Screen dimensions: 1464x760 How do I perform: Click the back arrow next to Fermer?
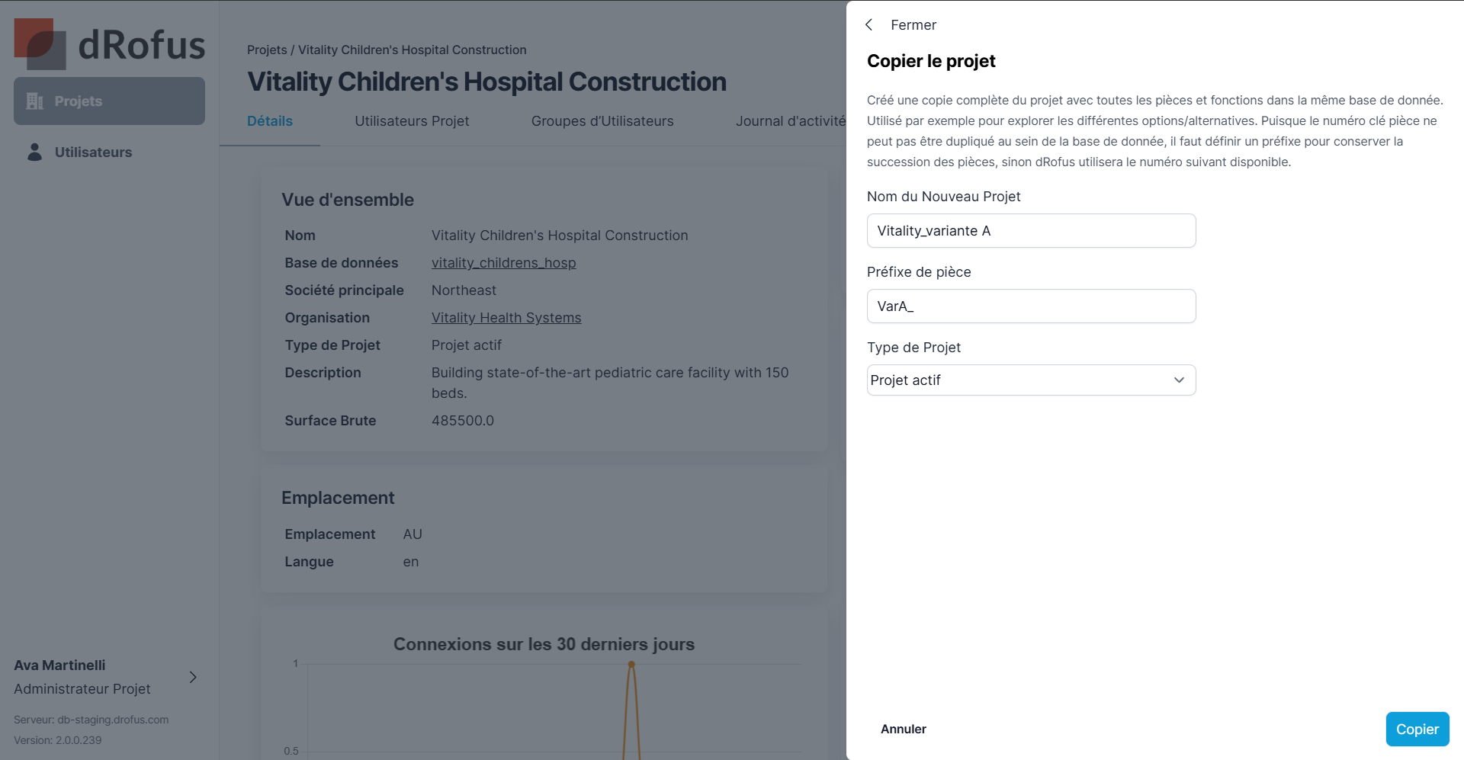pos(869,25)
